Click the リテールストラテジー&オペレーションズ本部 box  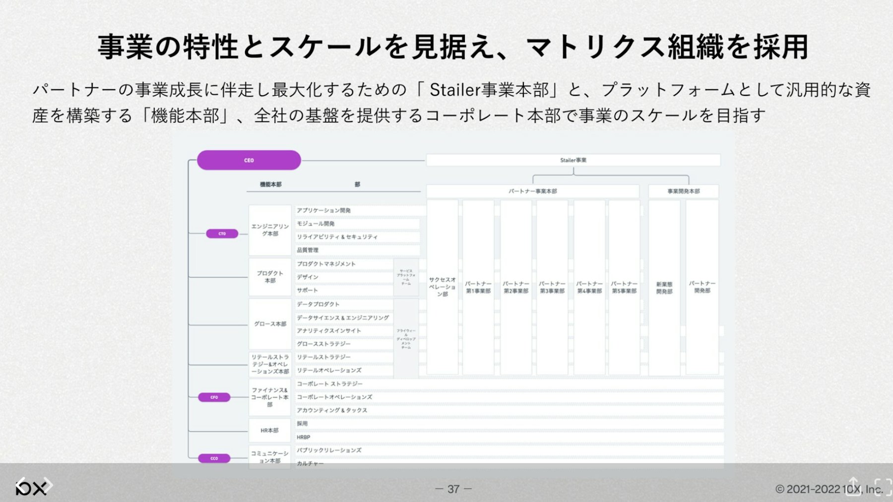point(270,365)
